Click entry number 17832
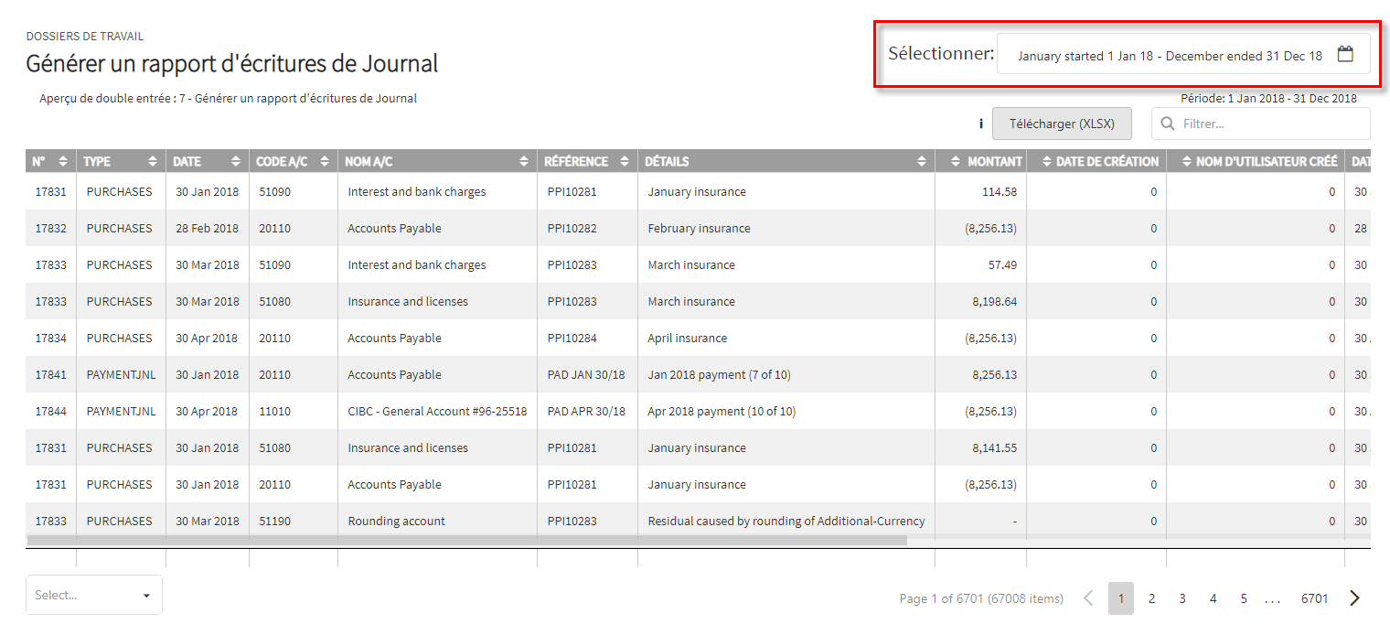The height and width of the screenshot is (635, 1390). click(x=50, y=228)
